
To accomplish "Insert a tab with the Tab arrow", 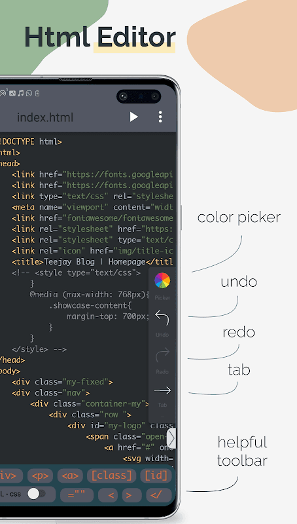I will (x=162, y=390).
